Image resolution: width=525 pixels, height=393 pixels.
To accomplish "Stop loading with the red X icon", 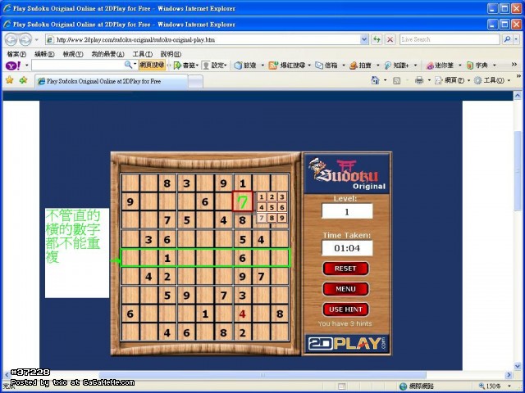I will (390, 39).
